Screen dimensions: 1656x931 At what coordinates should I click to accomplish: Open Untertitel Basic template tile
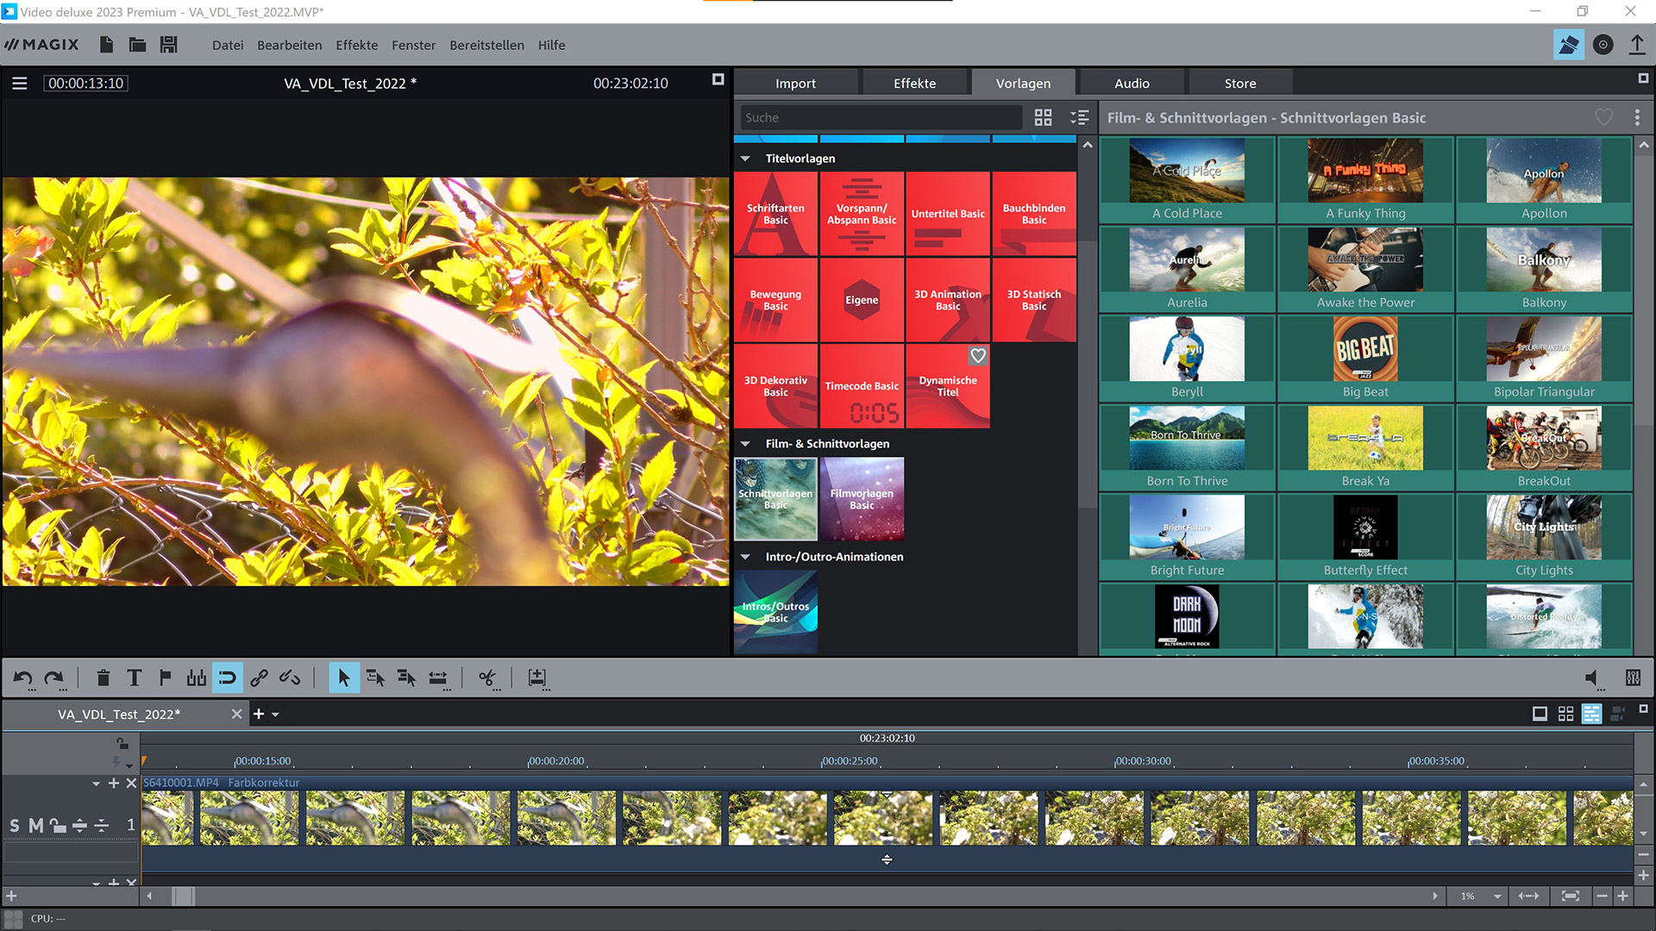pos(947,214)
